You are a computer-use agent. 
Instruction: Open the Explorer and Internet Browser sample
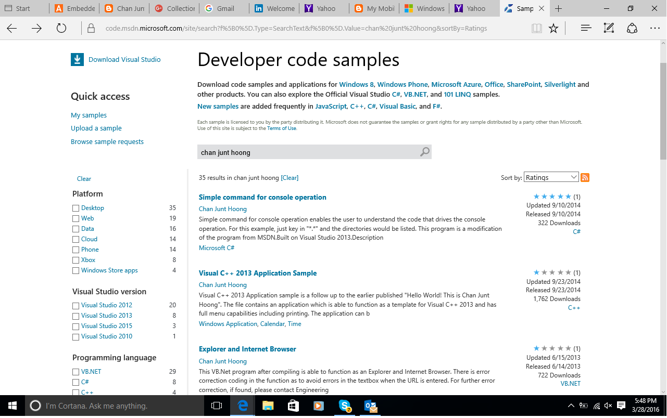247,349
